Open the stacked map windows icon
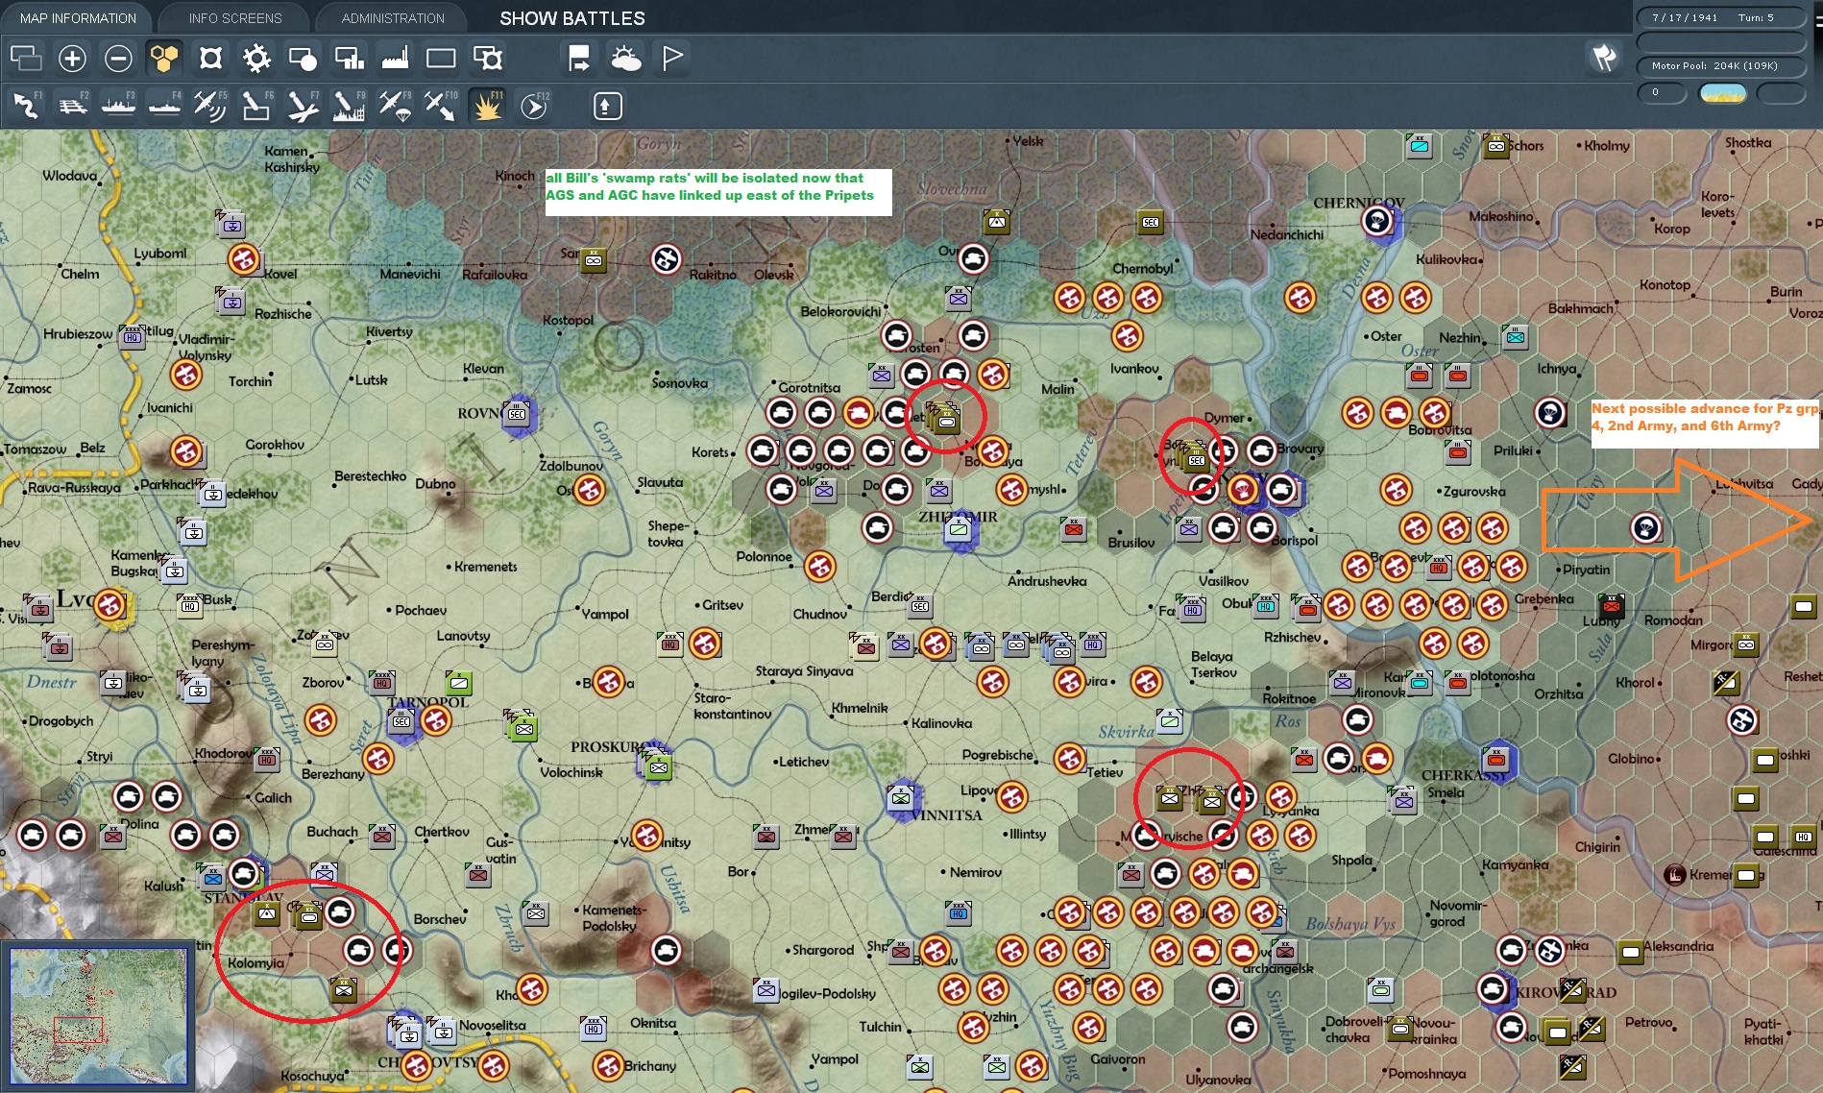The width and height of the screenshot is (1823, 1093). click(x=26, y=59)
